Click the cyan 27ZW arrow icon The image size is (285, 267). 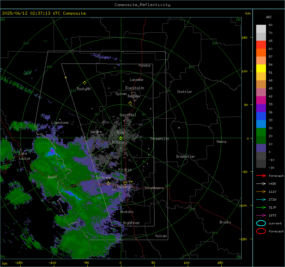261,200
